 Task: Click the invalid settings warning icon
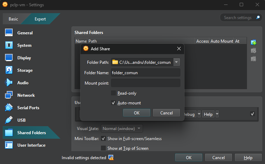coord(111,158)
